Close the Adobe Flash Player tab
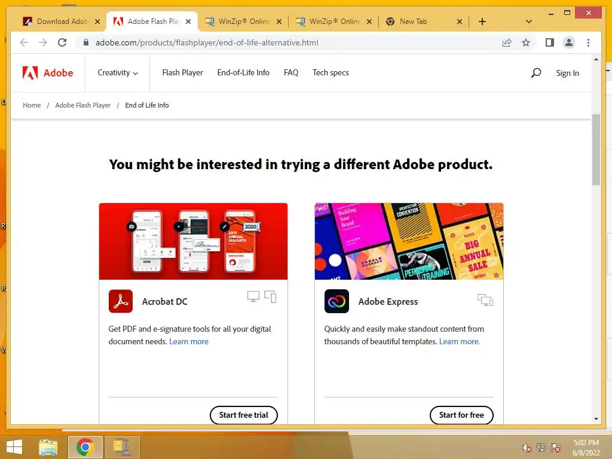Viewport: 612px width, 459px height. [188, 22]
